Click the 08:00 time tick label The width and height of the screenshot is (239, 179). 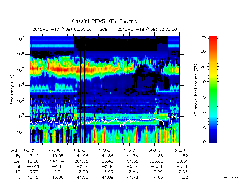point(80,151)
